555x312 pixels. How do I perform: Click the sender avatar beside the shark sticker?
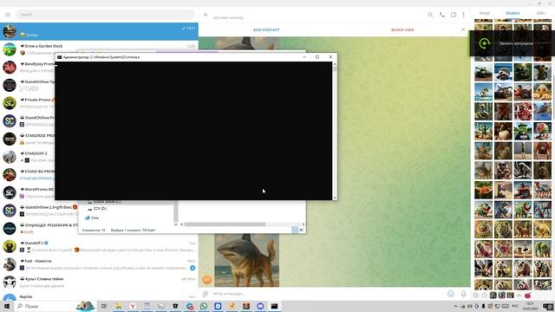(207, 280)
